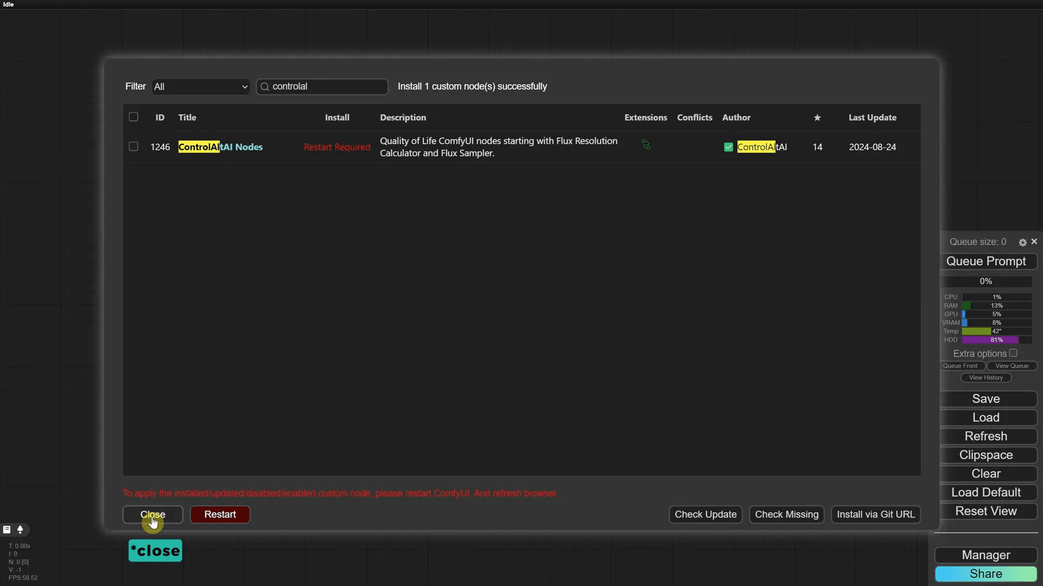Click the green extensions icon in ControlAltAI row
The image size is (1043, 586).
[x=645, y=145]
